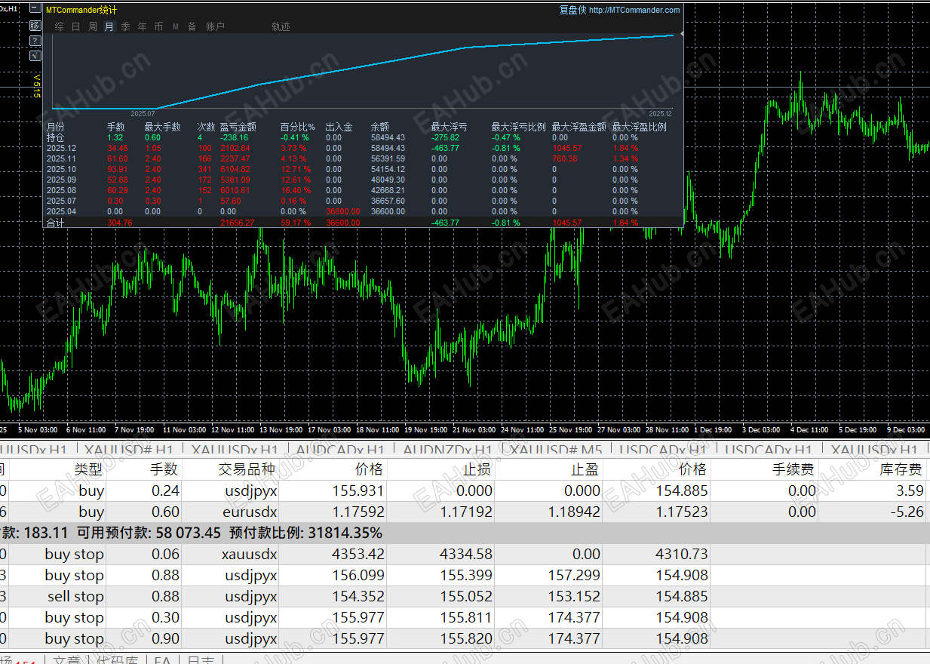930x664 pixels.
Task: Switch to AUDCADx H1 chart tab
Action: (x=339, y=450)
